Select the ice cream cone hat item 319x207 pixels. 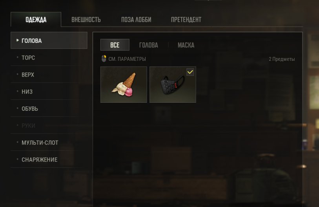click(124, 84)
